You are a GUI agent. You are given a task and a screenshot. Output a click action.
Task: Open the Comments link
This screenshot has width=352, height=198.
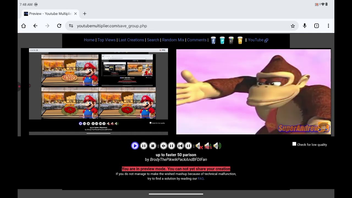(x=197, y=40)
